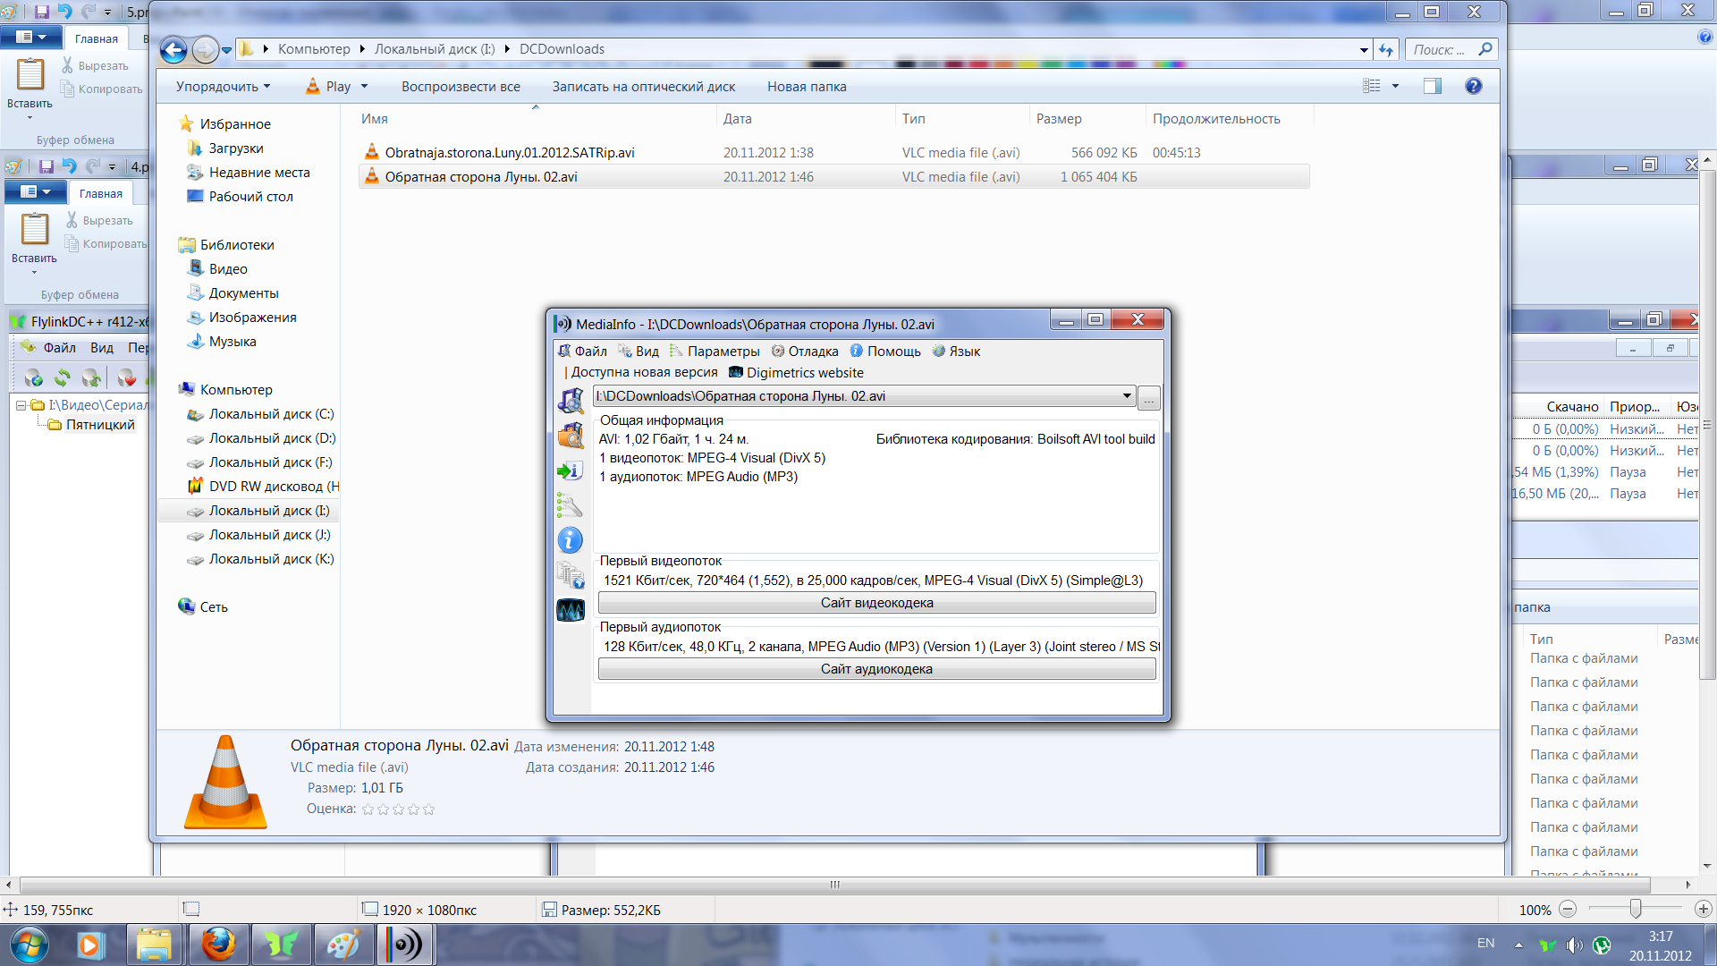
Task: Click the waveform Digimetrics icon in sidebar
Action: (x=570, y=610)
